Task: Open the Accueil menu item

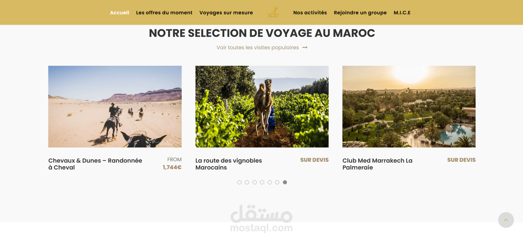Action: click(119, 13)
